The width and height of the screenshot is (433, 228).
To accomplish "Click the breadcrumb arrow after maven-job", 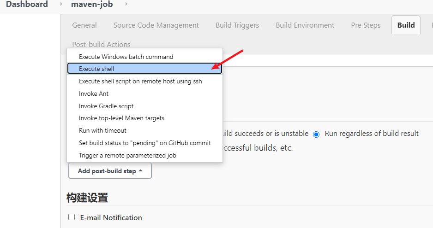I will click(x=126, y=4).
